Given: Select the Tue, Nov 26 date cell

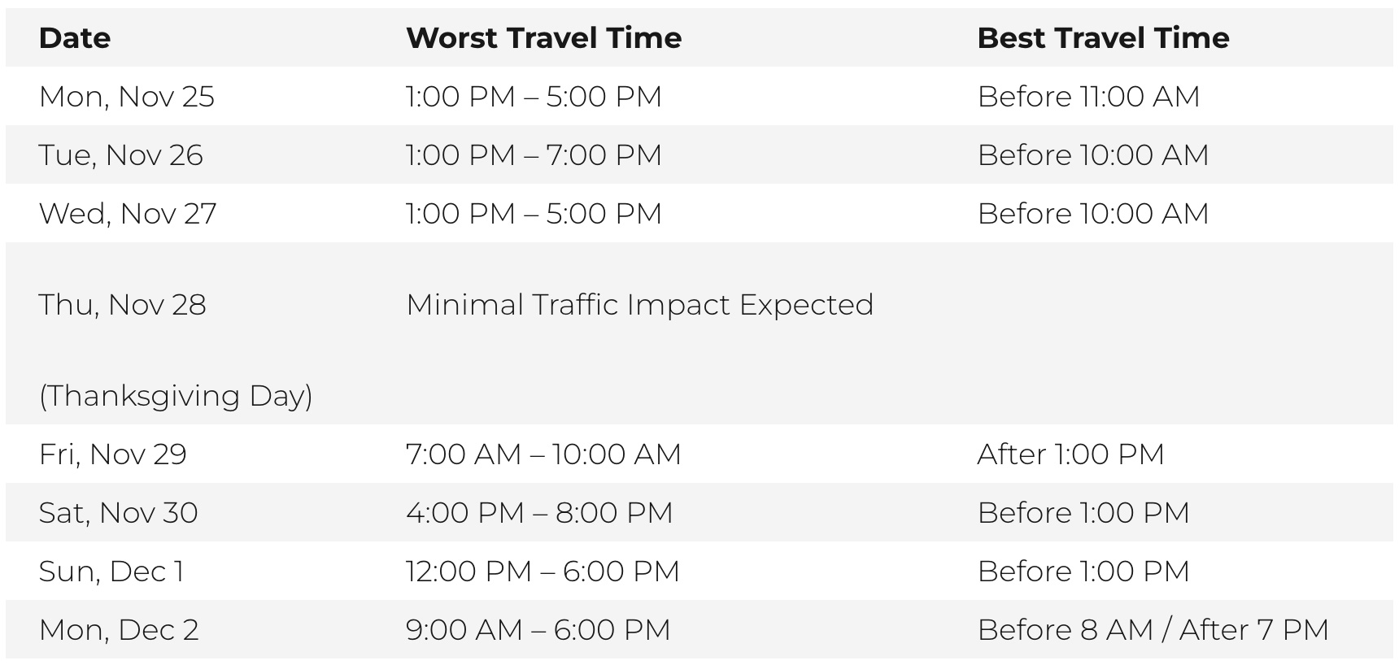Looking at the screenshot, I should (x=121, y=155).
